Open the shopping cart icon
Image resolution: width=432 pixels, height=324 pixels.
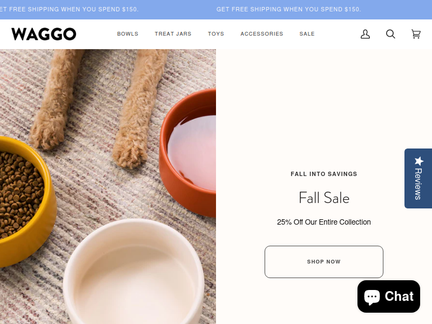point(416,34)
